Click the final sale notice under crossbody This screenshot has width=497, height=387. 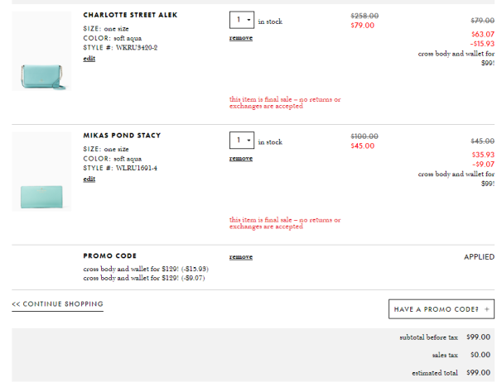click(x=285, y=103)
